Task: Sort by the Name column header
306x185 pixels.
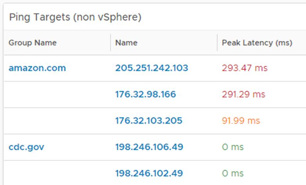Action: click(x=126, y=43)
